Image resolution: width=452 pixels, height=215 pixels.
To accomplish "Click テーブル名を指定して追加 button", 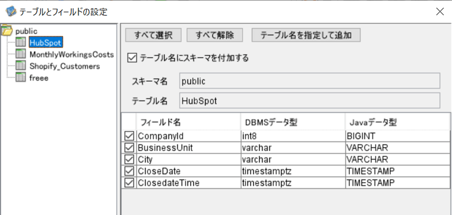I will 306,35.
